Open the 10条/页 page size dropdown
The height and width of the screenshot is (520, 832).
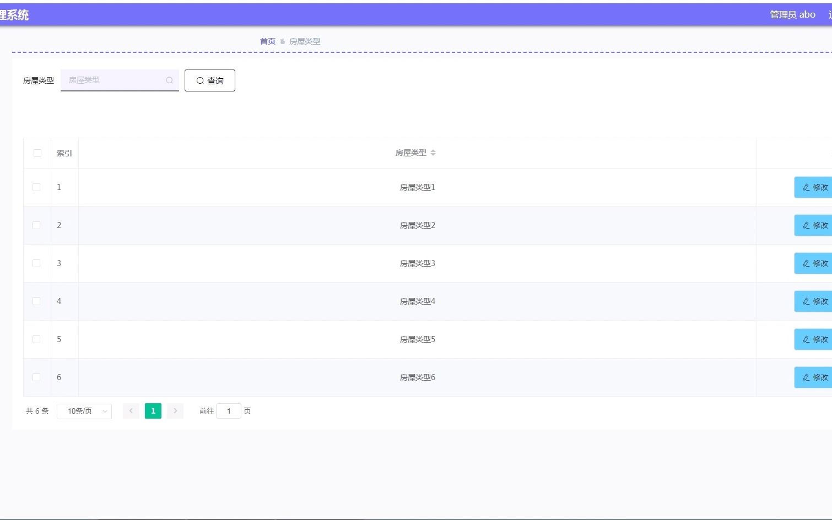[84, 411]
